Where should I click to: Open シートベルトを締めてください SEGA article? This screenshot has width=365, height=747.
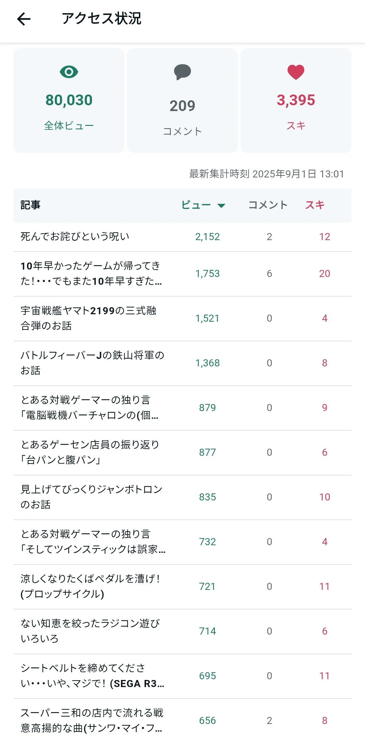(x=182, y=676)
